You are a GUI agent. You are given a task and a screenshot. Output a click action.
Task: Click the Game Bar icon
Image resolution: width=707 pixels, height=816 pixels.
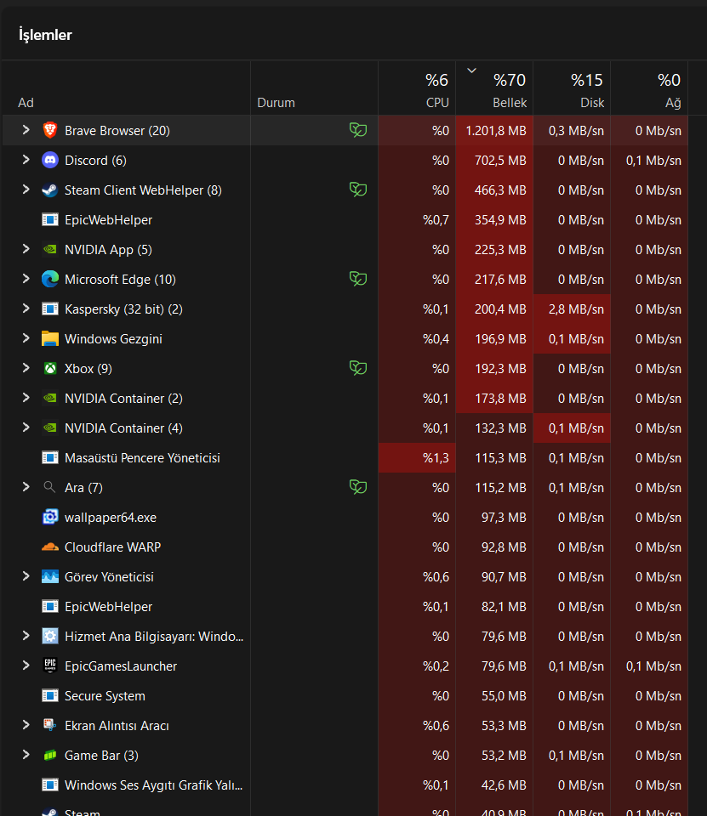click(50, 755)
